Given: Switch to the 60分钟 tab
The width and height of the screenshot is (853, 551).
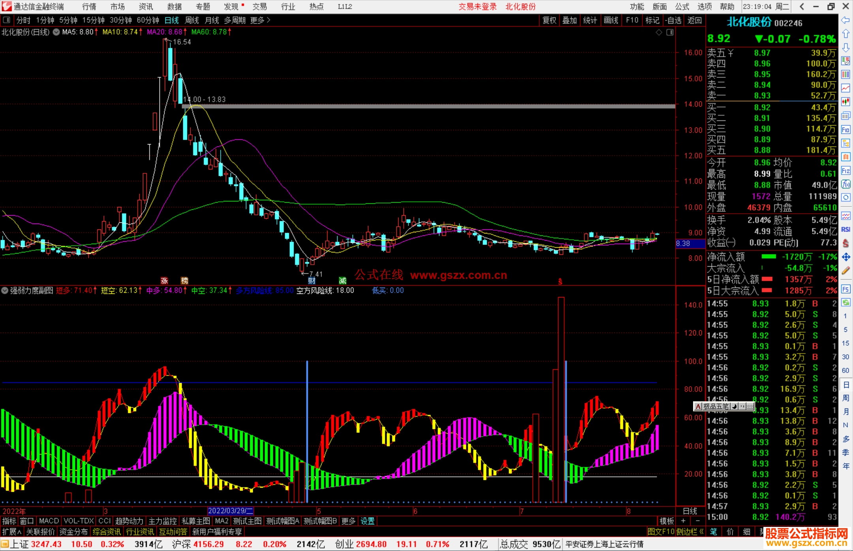Looking at the screenshot, I should 148,20.
